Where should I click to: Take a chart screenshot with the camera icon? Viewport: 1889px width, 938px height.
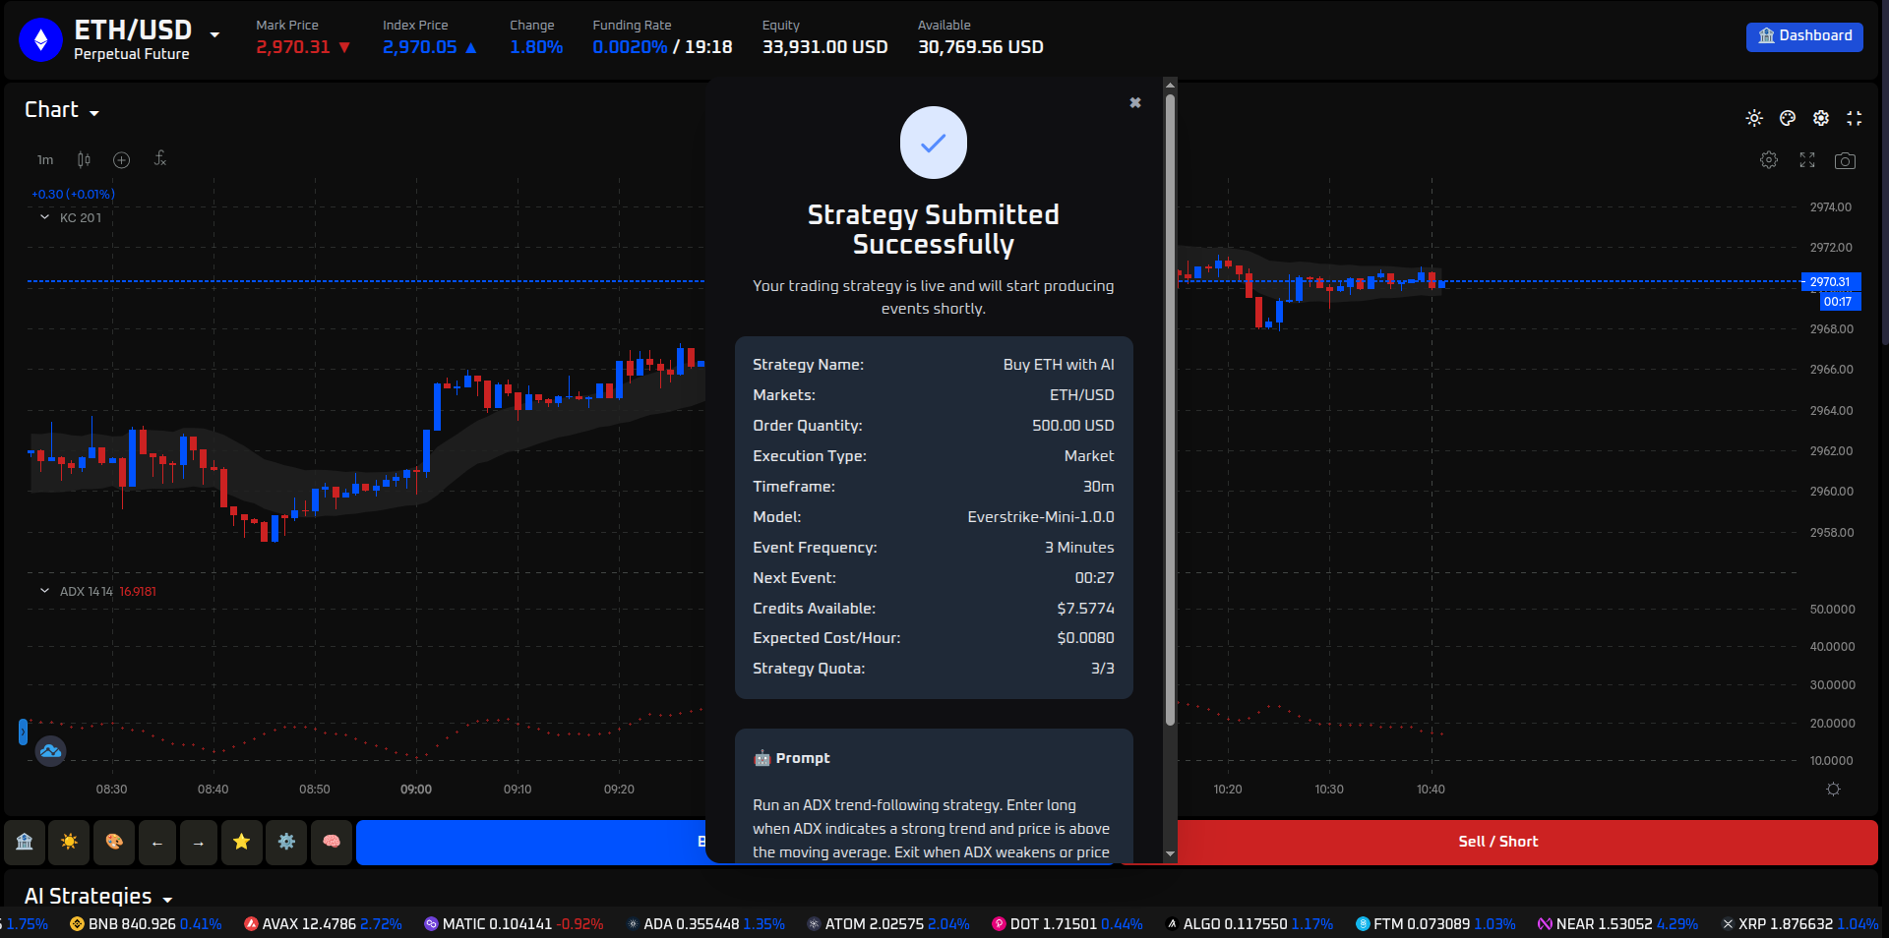[1846, 160]
